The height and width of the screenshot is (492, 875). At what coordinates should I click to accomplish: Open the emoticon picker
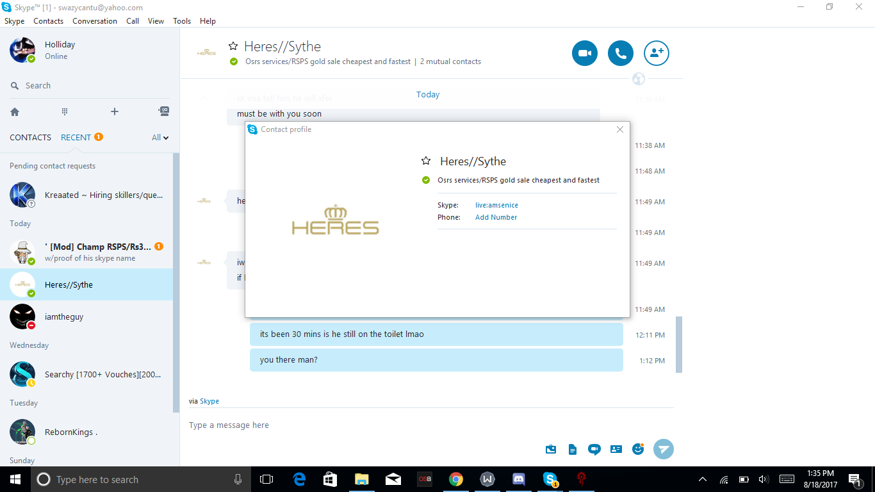pyautogui.click(x=638, y=449)
